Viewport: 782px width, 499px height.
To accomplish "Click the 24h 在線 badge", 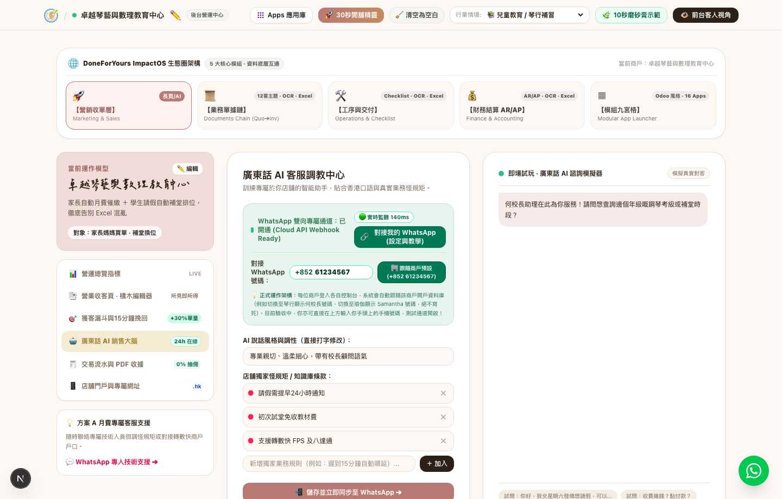I will tap(185, 341).
